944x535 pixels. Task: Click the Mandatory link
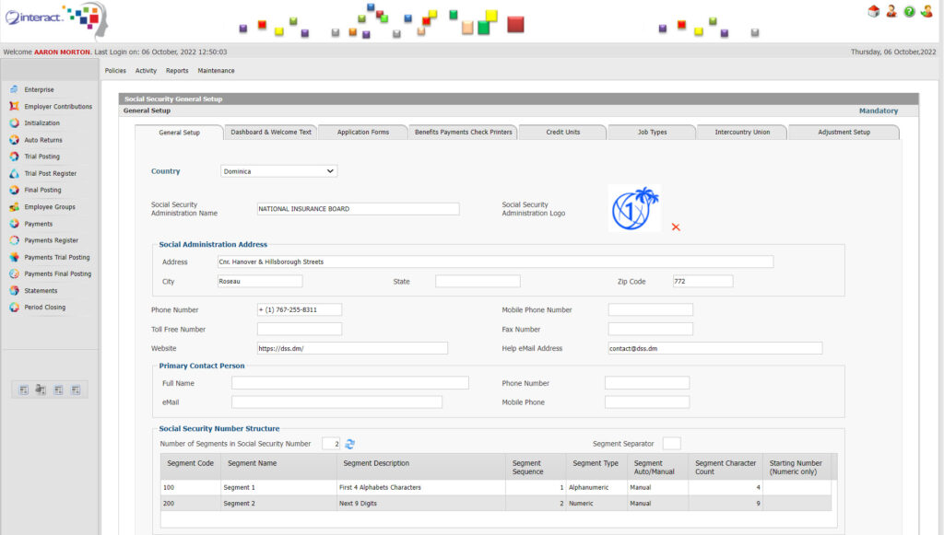point(879,111)
